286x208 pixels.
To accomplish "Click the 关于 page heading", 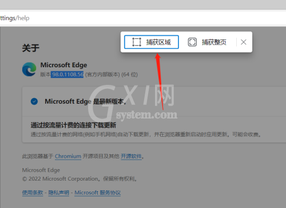I will (x=31, y=48).
